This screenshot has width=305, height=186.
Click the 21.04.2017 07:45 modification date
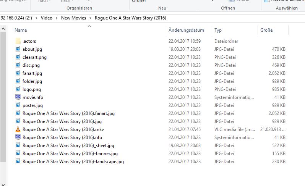184,129
